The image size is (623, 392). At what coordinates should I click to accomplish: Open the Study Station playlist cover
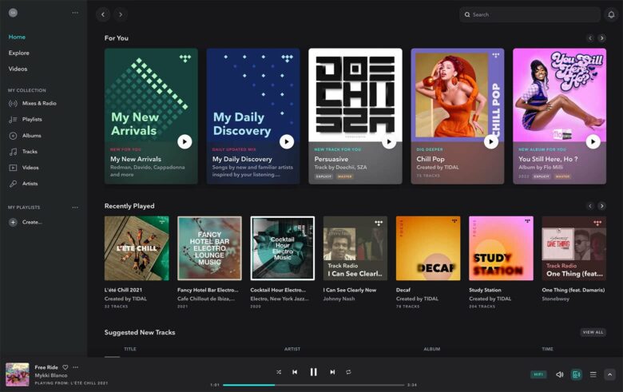501,248
